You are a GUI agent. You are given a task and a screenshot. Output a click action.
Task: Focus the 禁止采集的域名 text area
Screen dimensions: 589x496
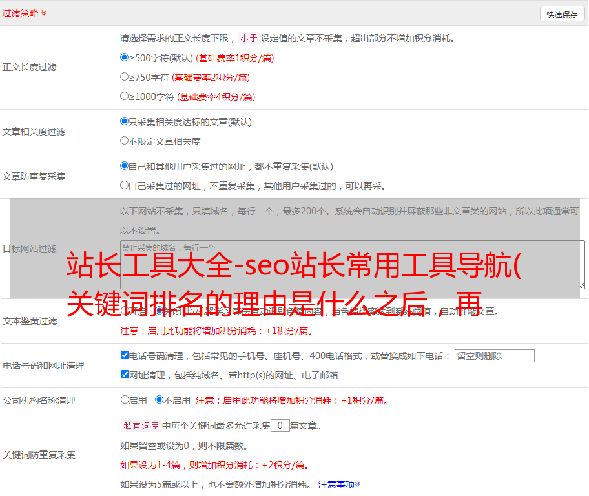pos(352,265)
